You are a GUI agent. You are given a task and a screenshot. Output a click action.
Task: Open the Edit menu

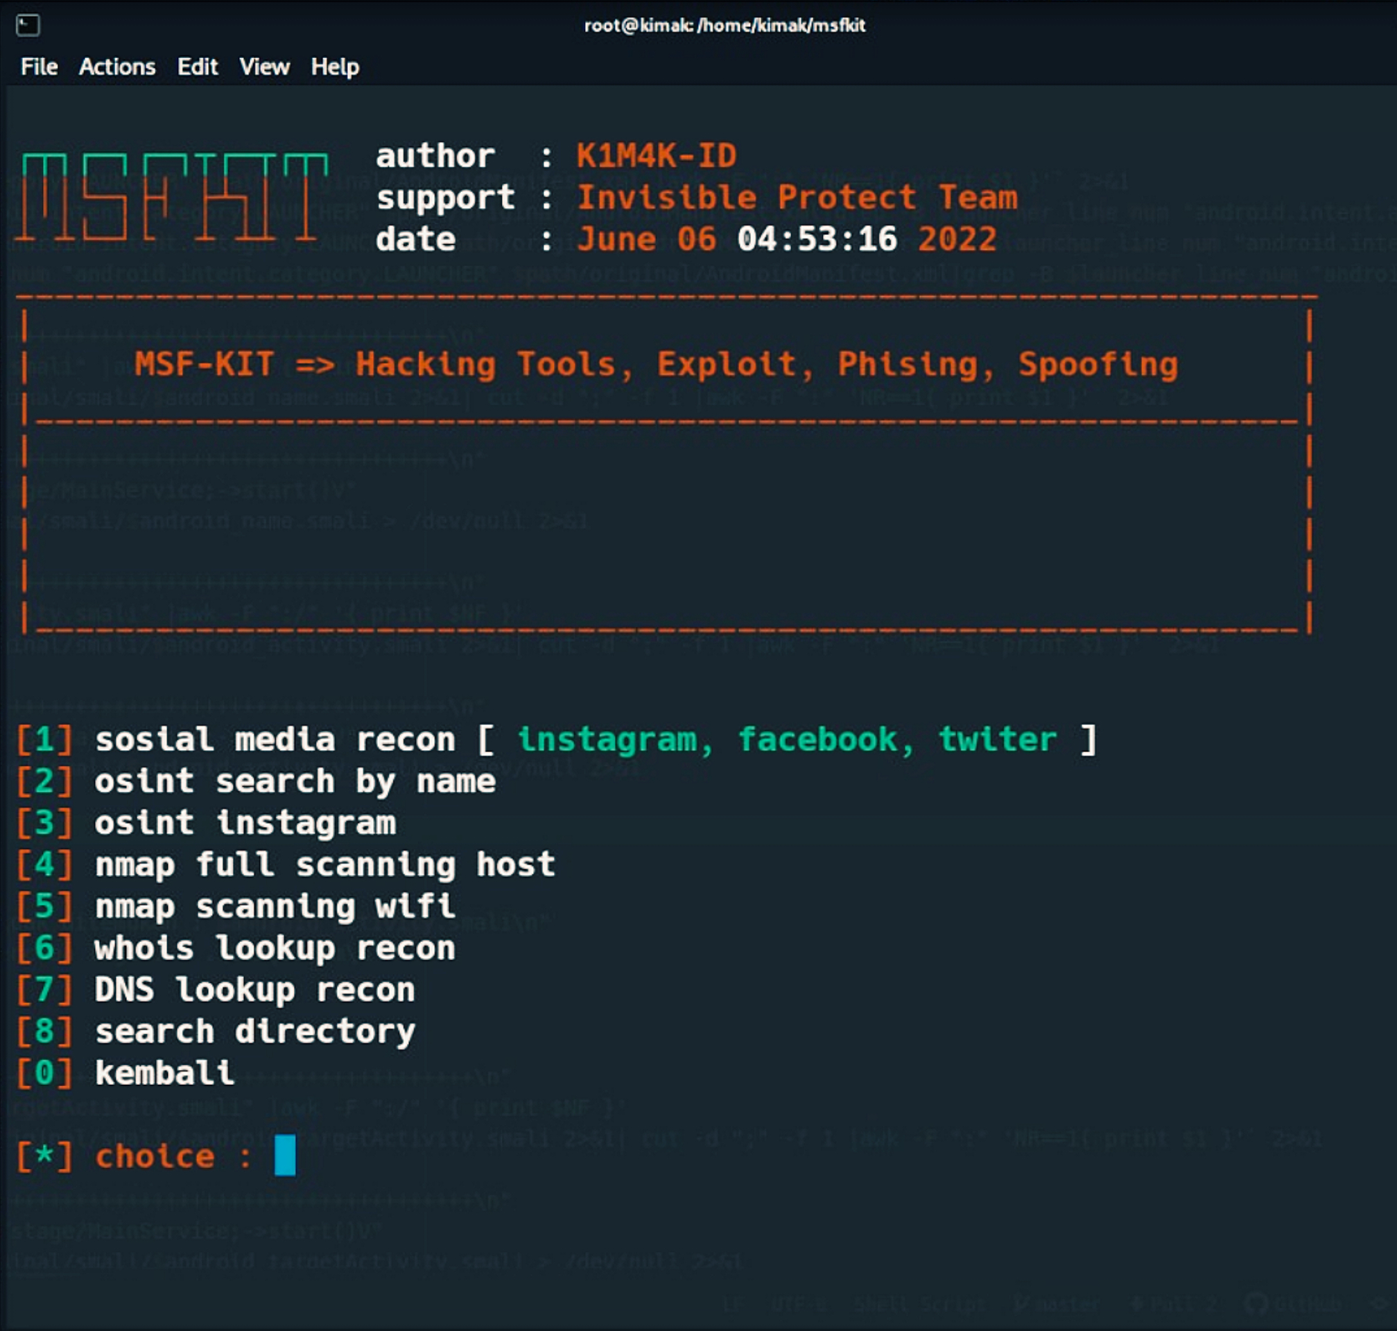coord(197,66)
